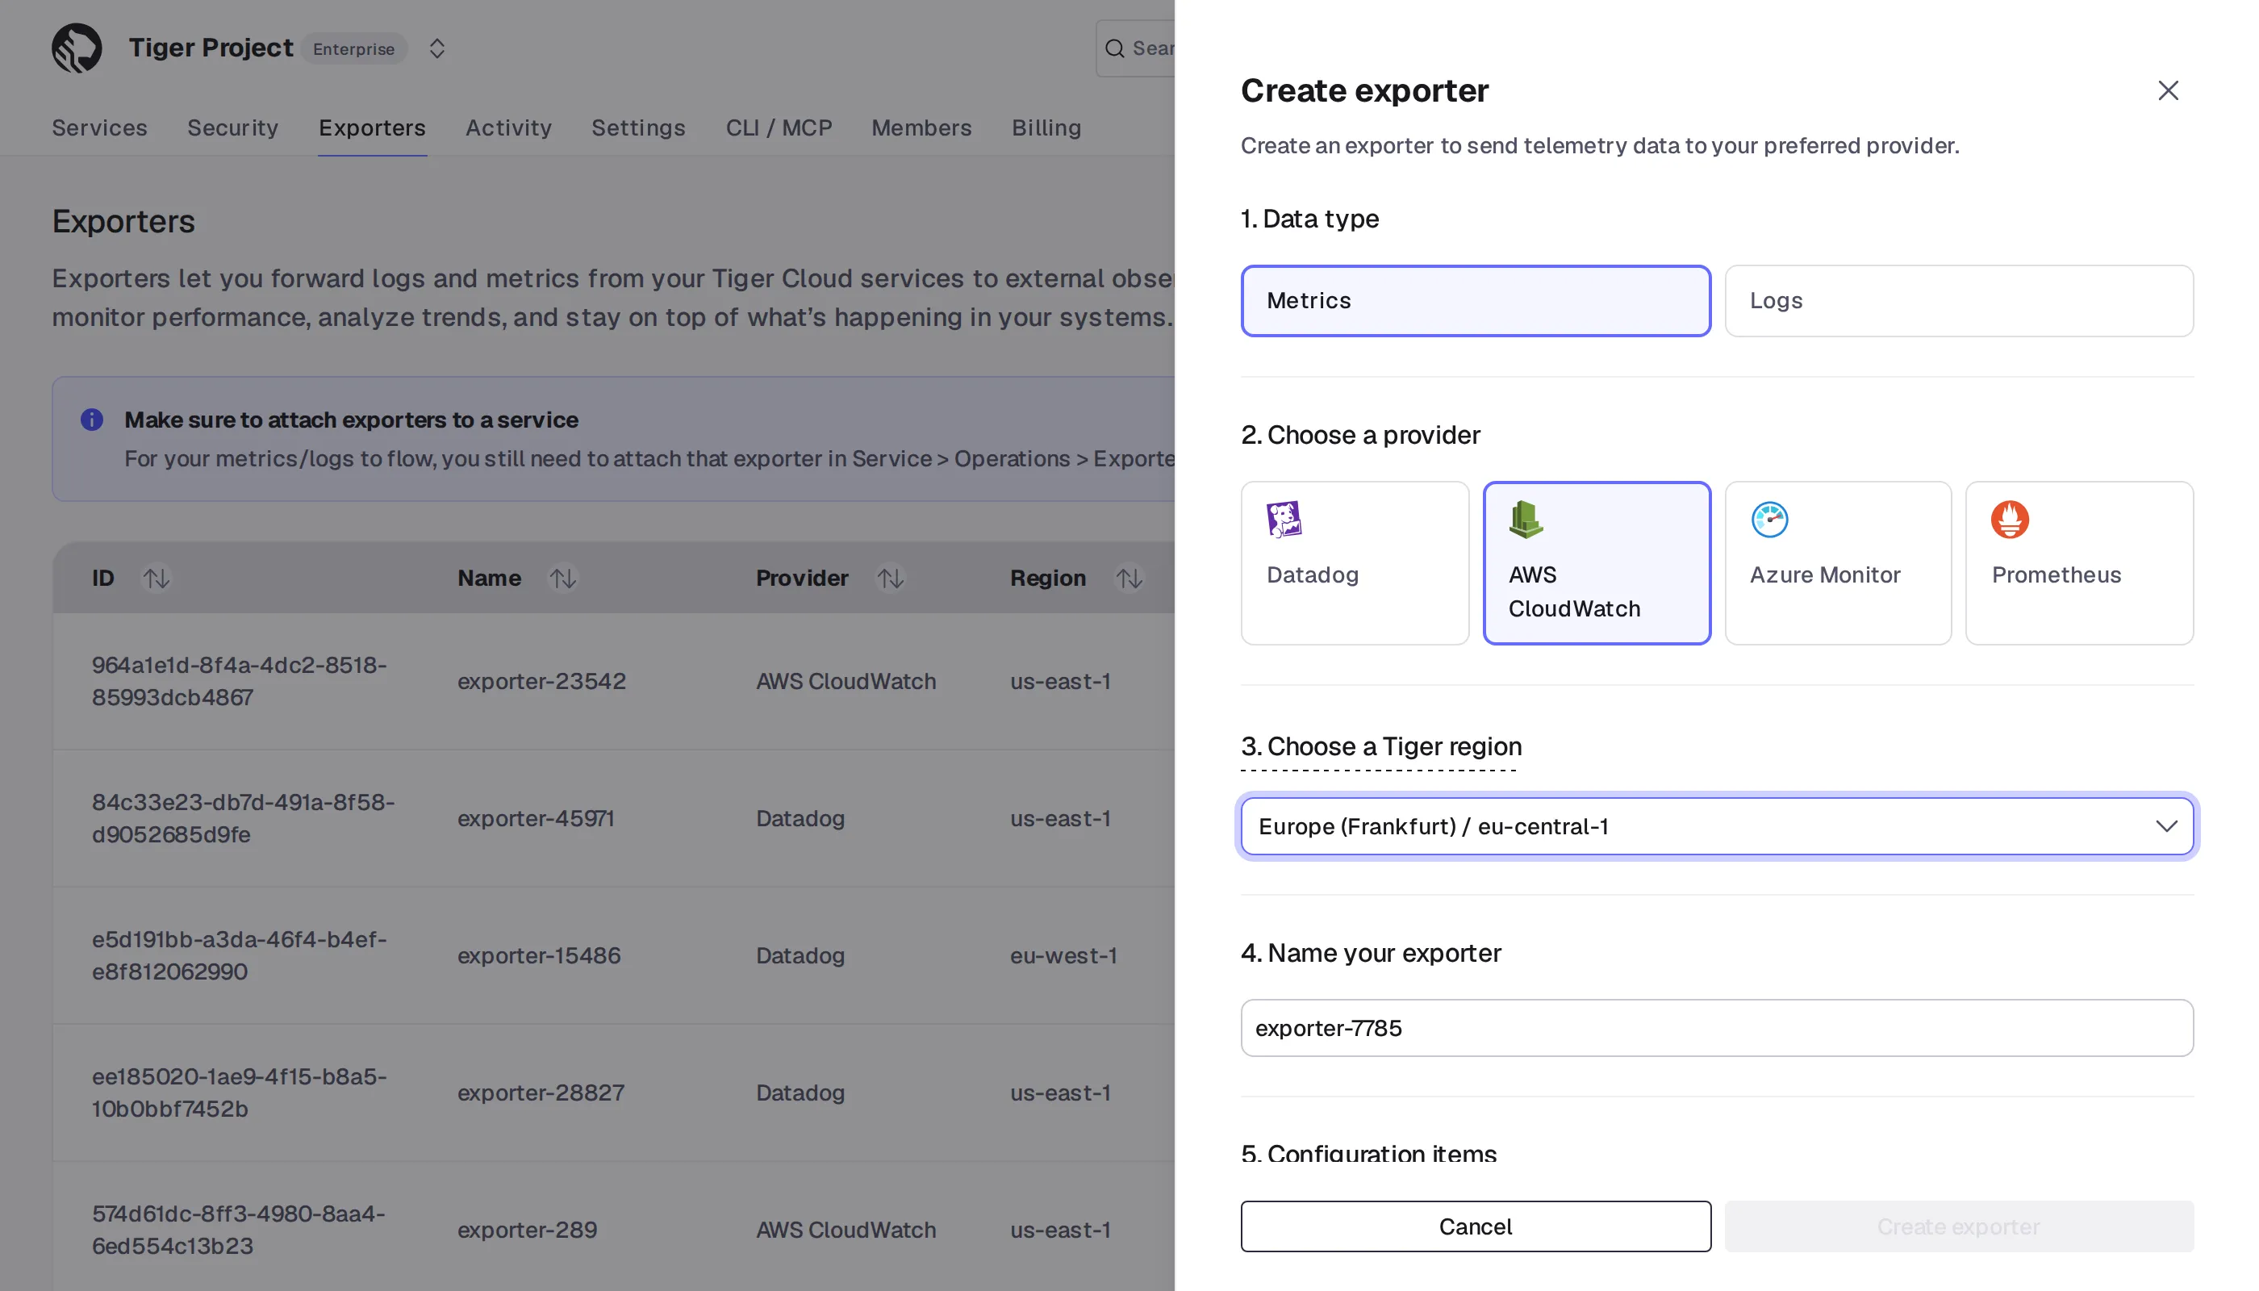Click the AWS CloudWatch logo icon
This screenshot has width=2259, height=1291.
tap(1526, 520)
